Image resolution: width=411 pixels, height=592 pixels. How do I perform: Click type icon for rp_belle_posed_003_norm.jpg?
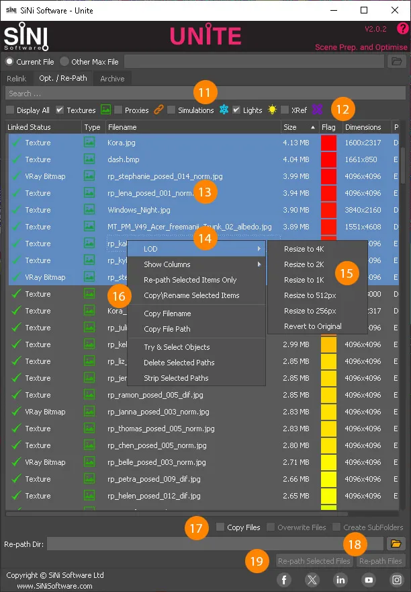click(x=89, y=461)
